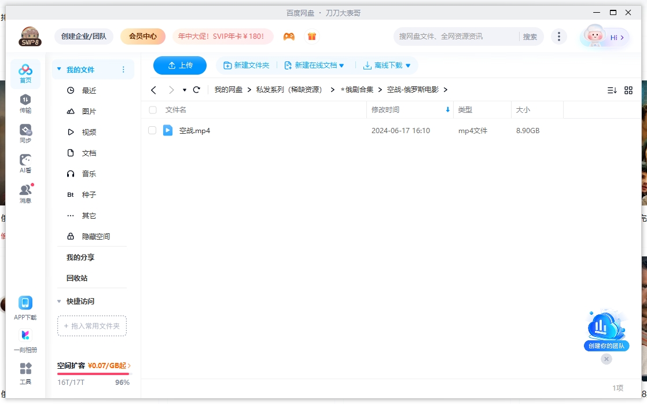Select all files via header checkbox
The height and width of the screenshot is (404, 647).
[x=152, y=109]
